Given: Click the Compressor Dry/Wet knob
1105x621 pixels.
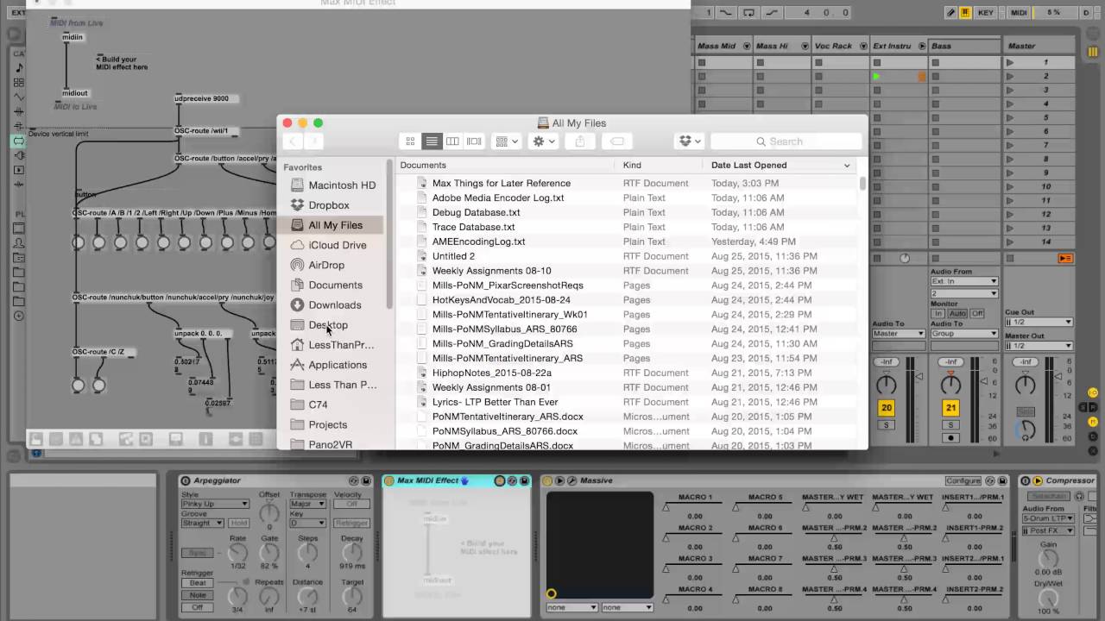Looking at the screenshot, I should point(1048,596).
